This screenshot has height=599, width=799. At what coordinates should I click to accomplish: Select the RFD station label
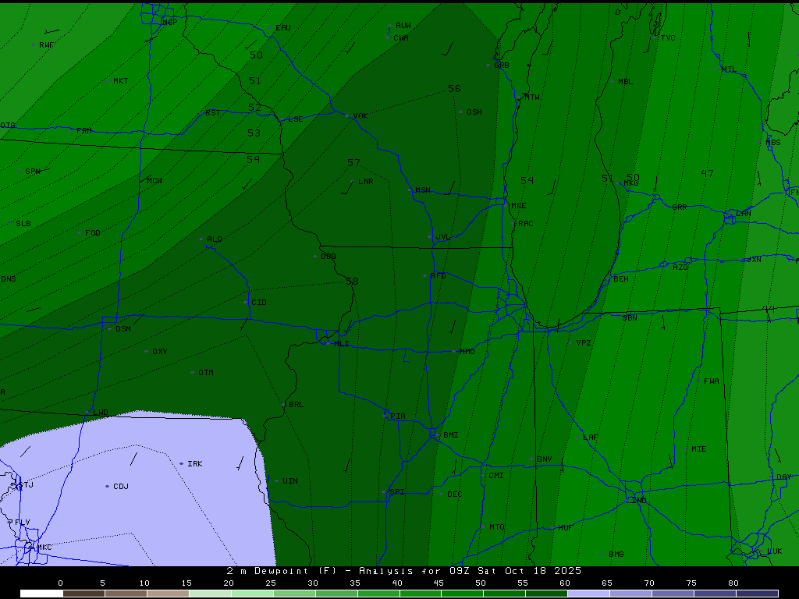[439, 275]
